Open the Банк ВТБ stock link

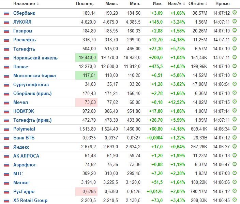pos(24,138)
